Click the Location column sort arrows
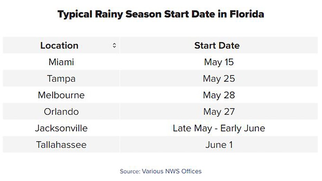Screen dimensions: 322x181 pos(114,45)
